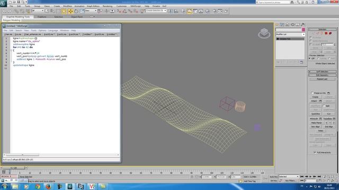Toggle Full Interactivity checkbox

click(x=315, y=153)
